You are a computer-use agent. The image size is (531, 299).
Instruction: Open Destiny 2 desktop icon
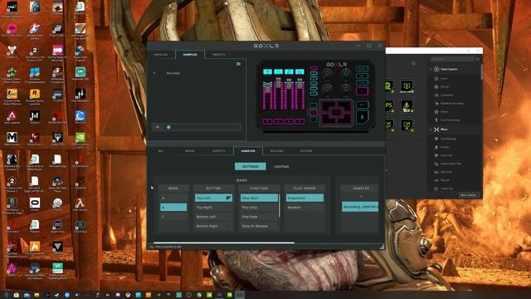(12, 52)
